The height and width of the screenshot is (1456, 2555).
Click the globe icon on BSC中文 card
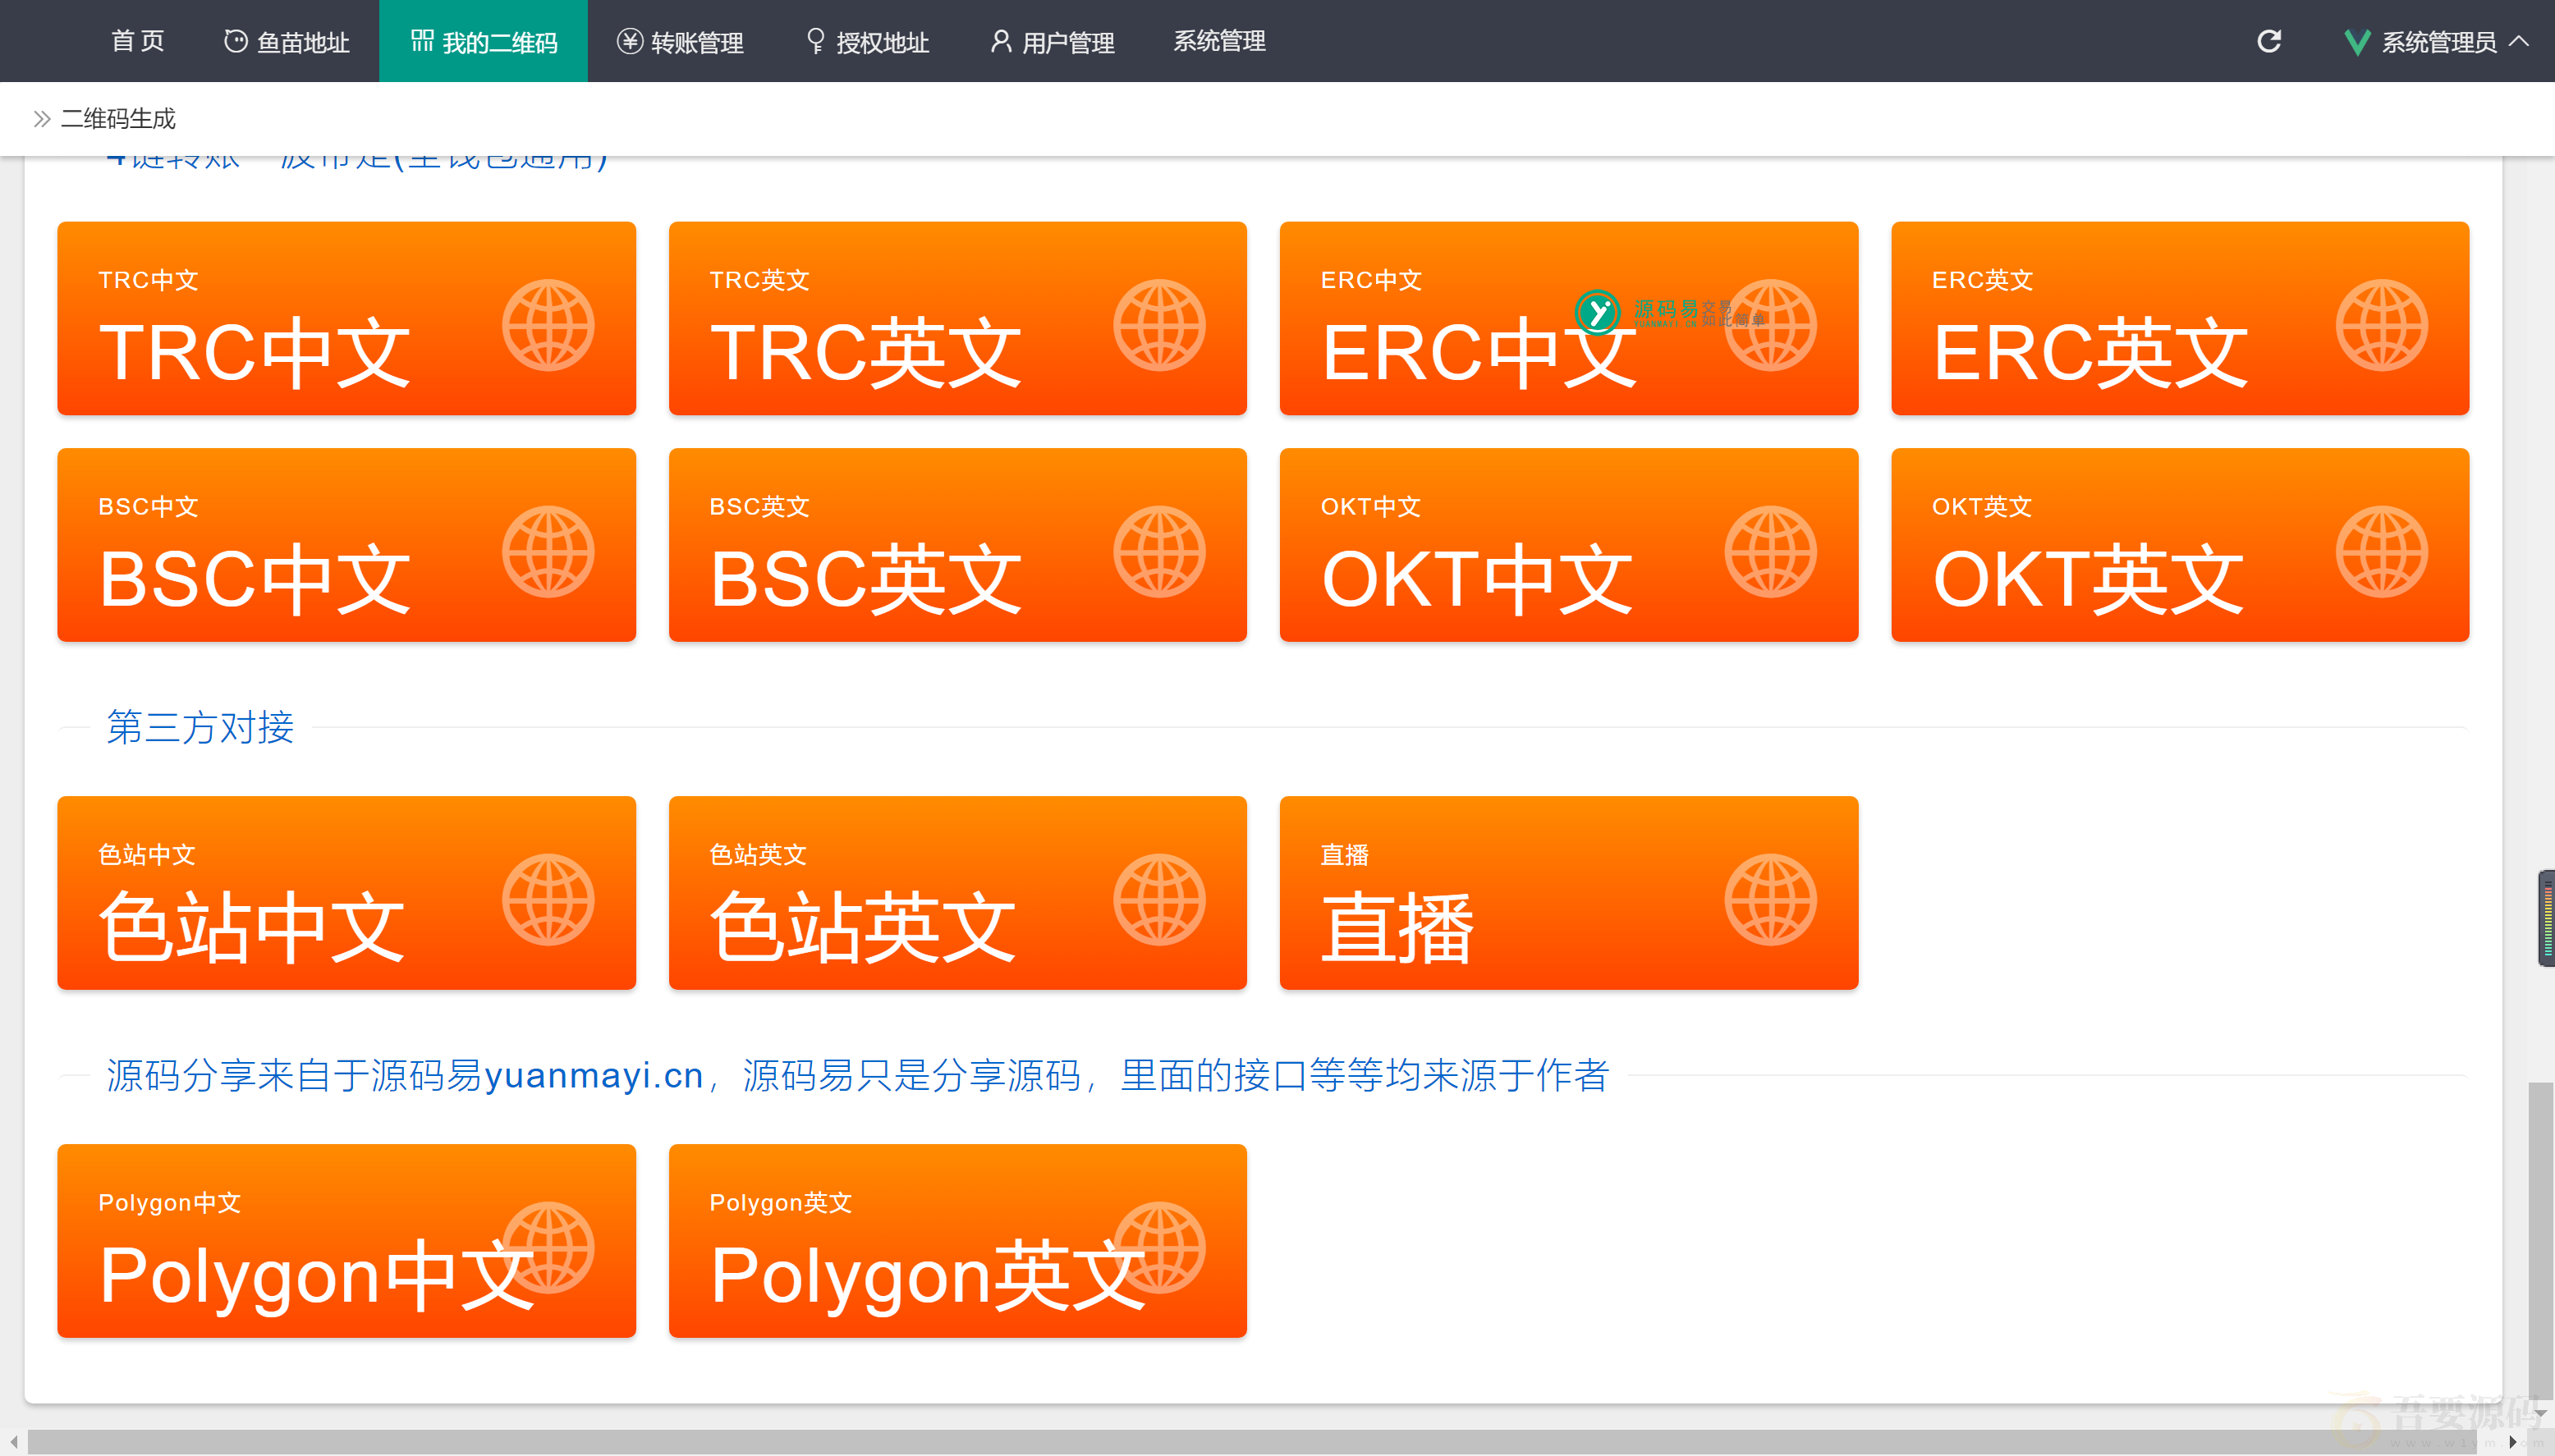[548, 552]
